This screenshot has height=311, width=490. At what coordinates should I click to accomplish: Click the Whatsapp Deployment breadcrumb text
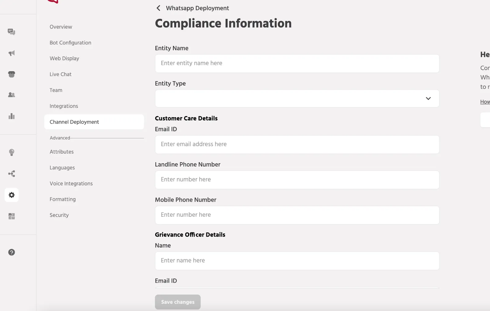pos(197,8)
